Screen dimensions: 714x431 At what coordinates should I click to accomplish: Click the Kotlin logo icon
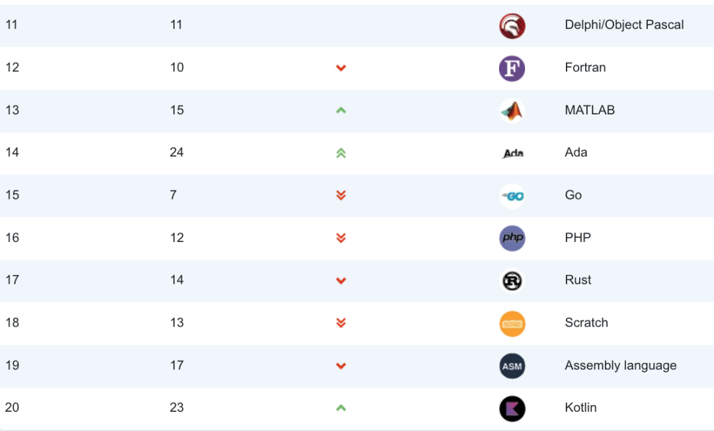coord(512,409)
